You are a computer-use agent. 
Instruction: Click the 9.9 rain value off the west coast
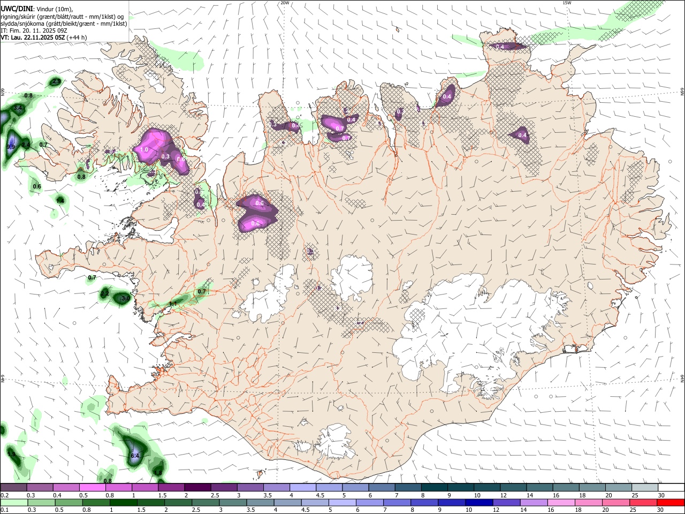pos(11,147)
